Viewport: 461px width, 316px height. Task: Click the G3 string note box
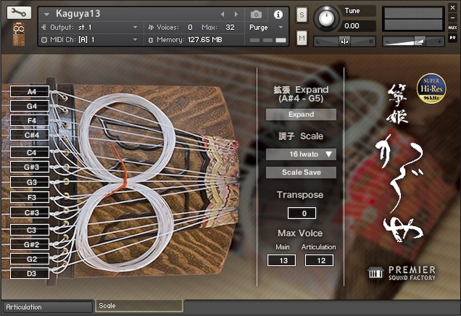pyautogui.click(x=29, y=182)
